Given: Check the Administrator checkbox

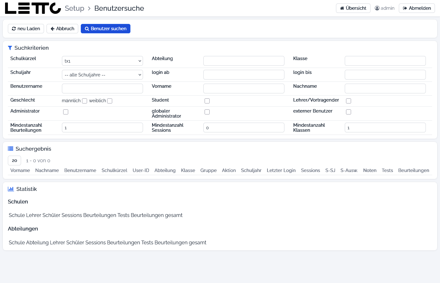Looking at the screenshot, I should pyautogui.click(x=66, y=112).
